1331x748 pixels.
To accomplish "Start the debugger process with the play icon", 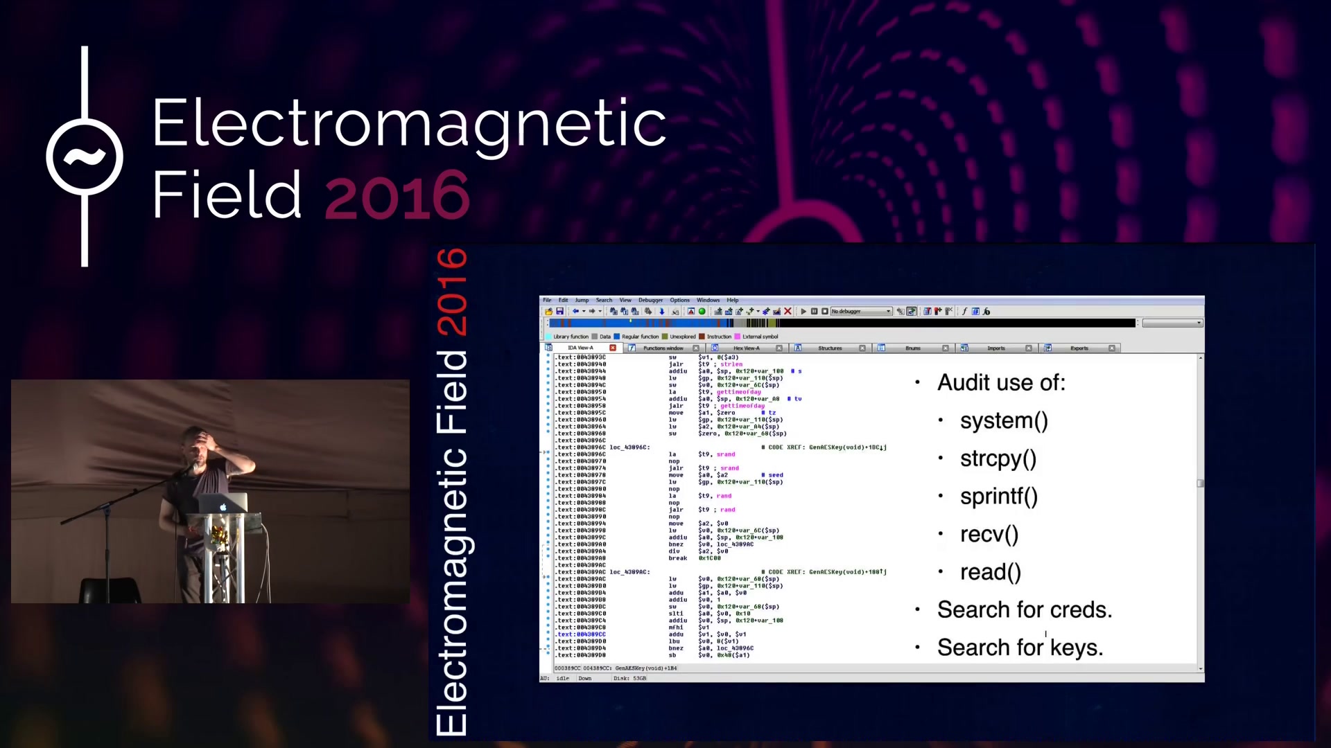I will pos(803,312).
